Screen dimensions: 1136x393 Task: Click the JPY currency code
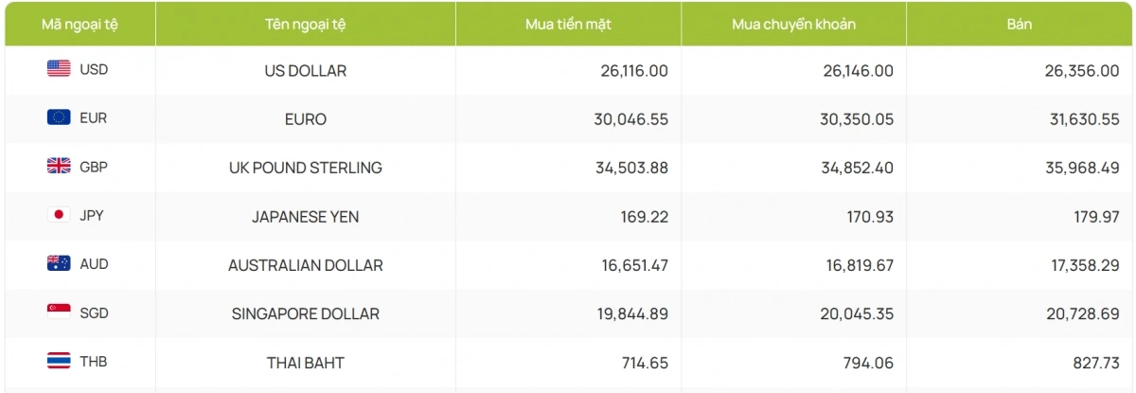tap(92, 215)
